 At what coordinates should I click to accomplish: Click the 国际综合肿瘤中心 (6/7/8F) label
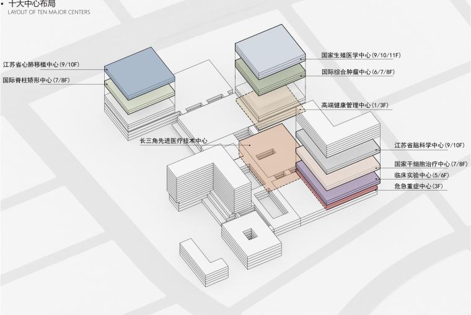tap(358, 72)
